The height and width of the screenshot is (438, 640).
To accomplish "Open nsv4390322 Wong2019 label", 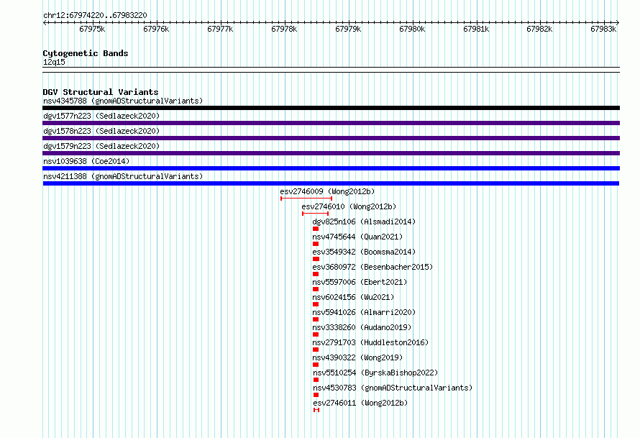I will pos(357,357).
